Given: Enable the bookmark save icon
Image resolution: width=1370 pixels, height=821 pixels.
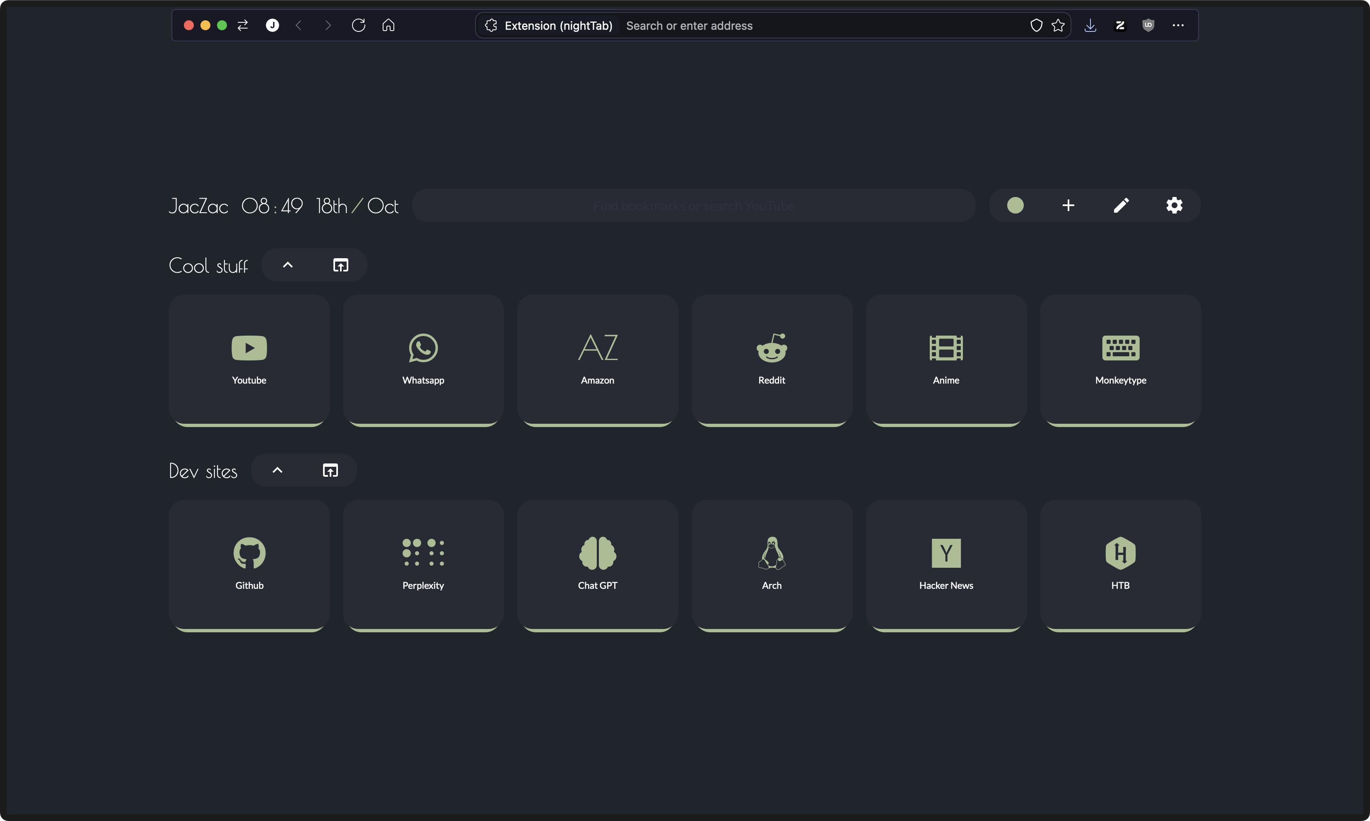Looking at the screenshot, I should [x=1058, y=24].
